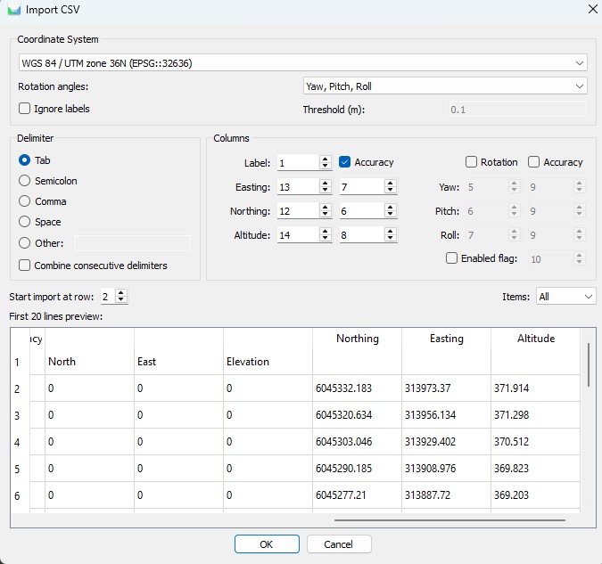602x564 pixels.
Task: Click the cell 369.203 in the preview
Action: click(x=535, y=495)
